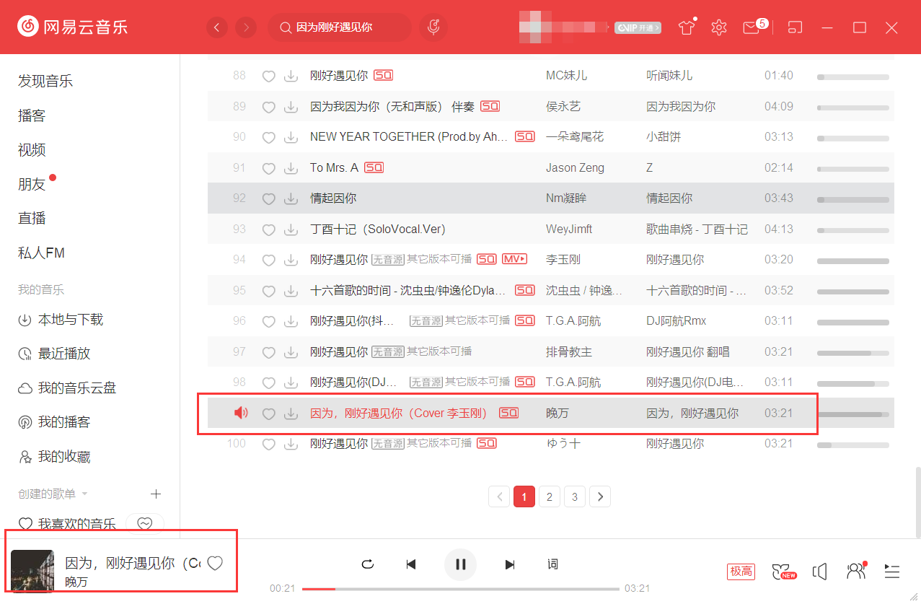
Task: Open MV badge on song 94 李玉刚
Action: click(515, 259)
